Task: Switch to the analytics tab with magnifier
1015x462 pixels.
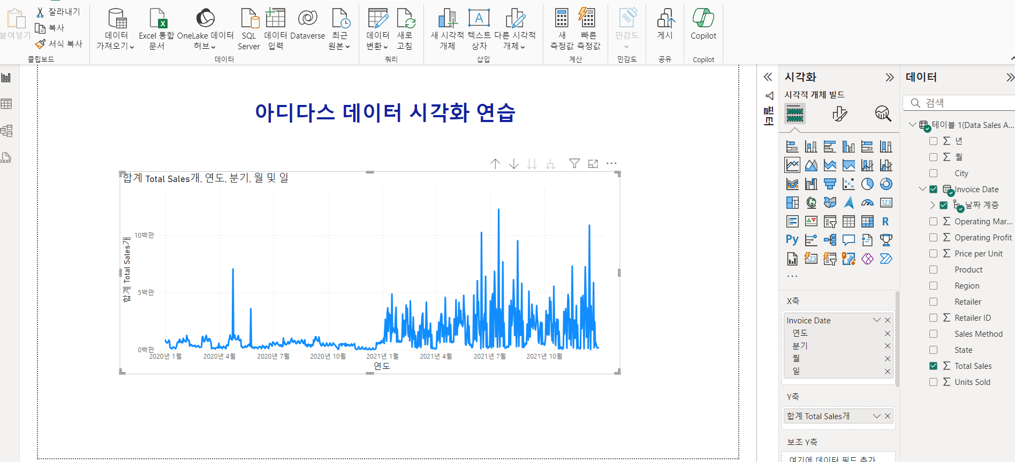Action: (883, 113)
